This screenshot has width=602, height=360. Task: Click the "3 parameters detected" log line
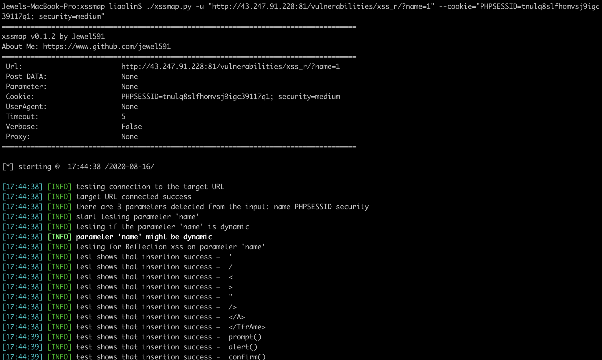[222, 207]
